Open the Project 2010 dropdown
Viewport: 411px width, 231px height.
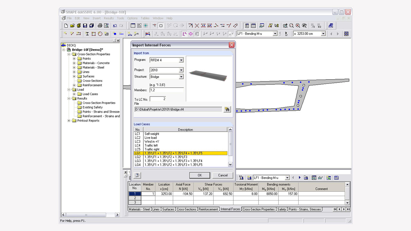(x=181, y=70)
